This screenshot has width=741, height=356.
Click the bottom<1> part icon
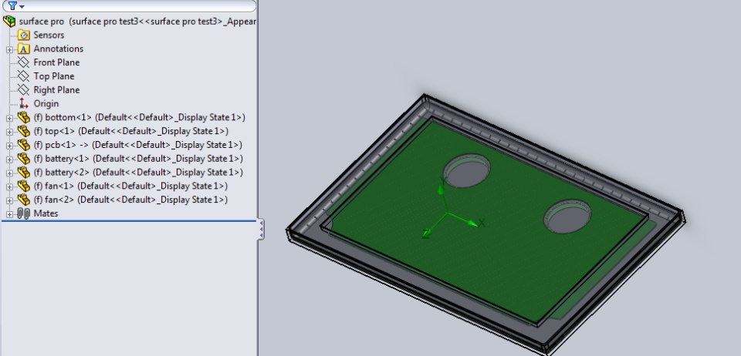[x=24, y=117]
